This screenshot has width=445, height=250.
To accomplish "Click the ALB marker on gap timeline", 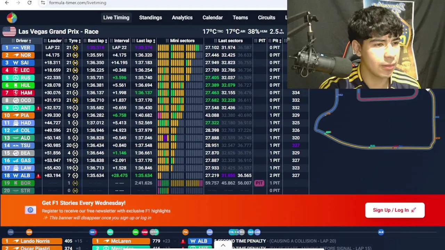I will tap(381, 232).
